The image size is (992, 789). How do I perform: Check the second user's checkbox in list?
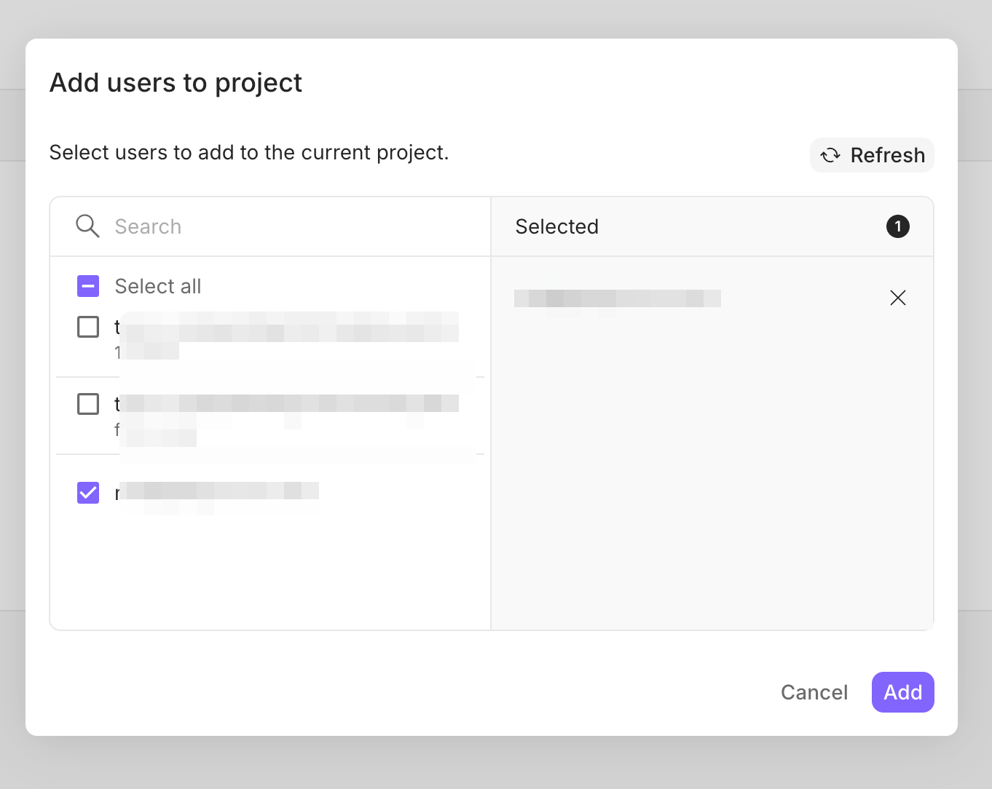click(x=88, y=403)
